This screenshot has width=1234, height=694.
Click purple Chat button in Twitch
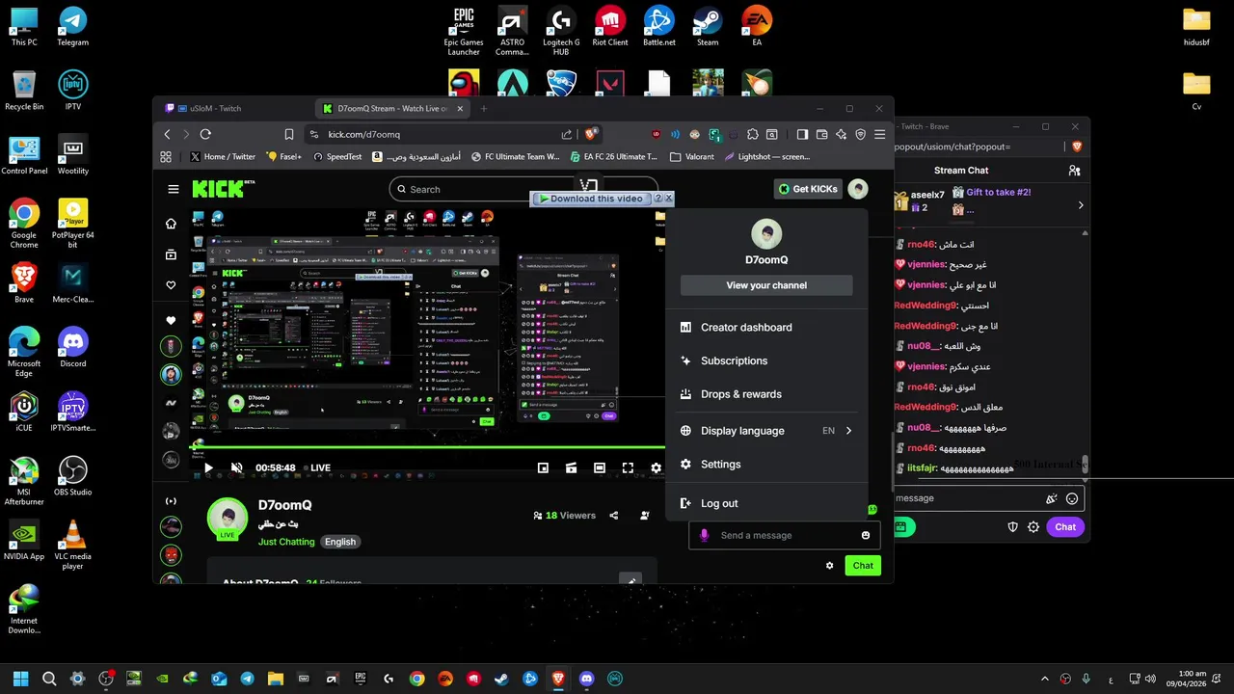[x=1065, y=527]
